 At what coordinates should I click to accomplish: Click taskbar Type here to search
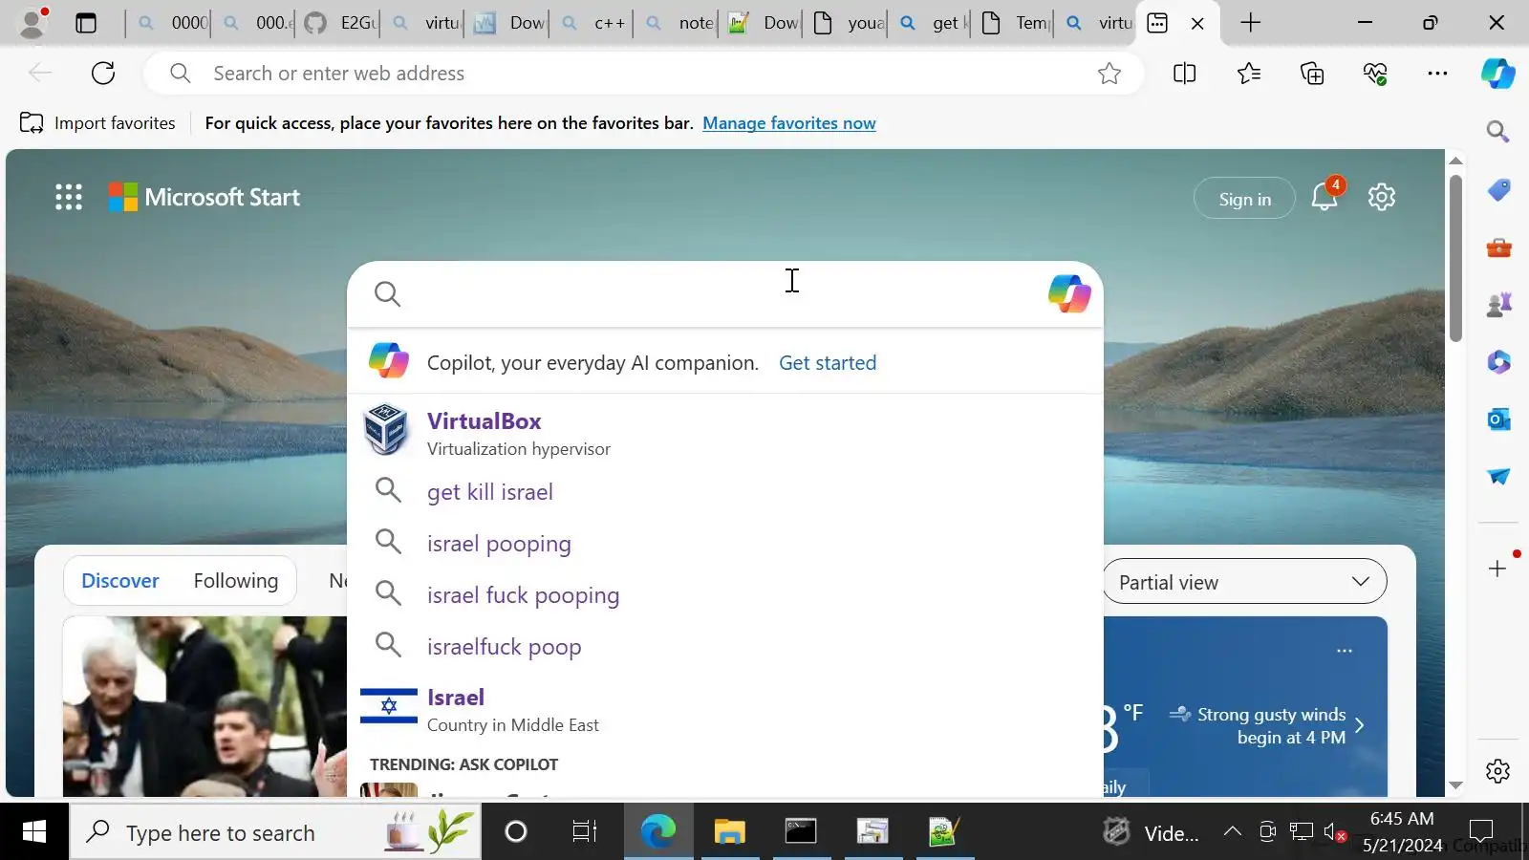pyautogui.click(x=275, y=832)
